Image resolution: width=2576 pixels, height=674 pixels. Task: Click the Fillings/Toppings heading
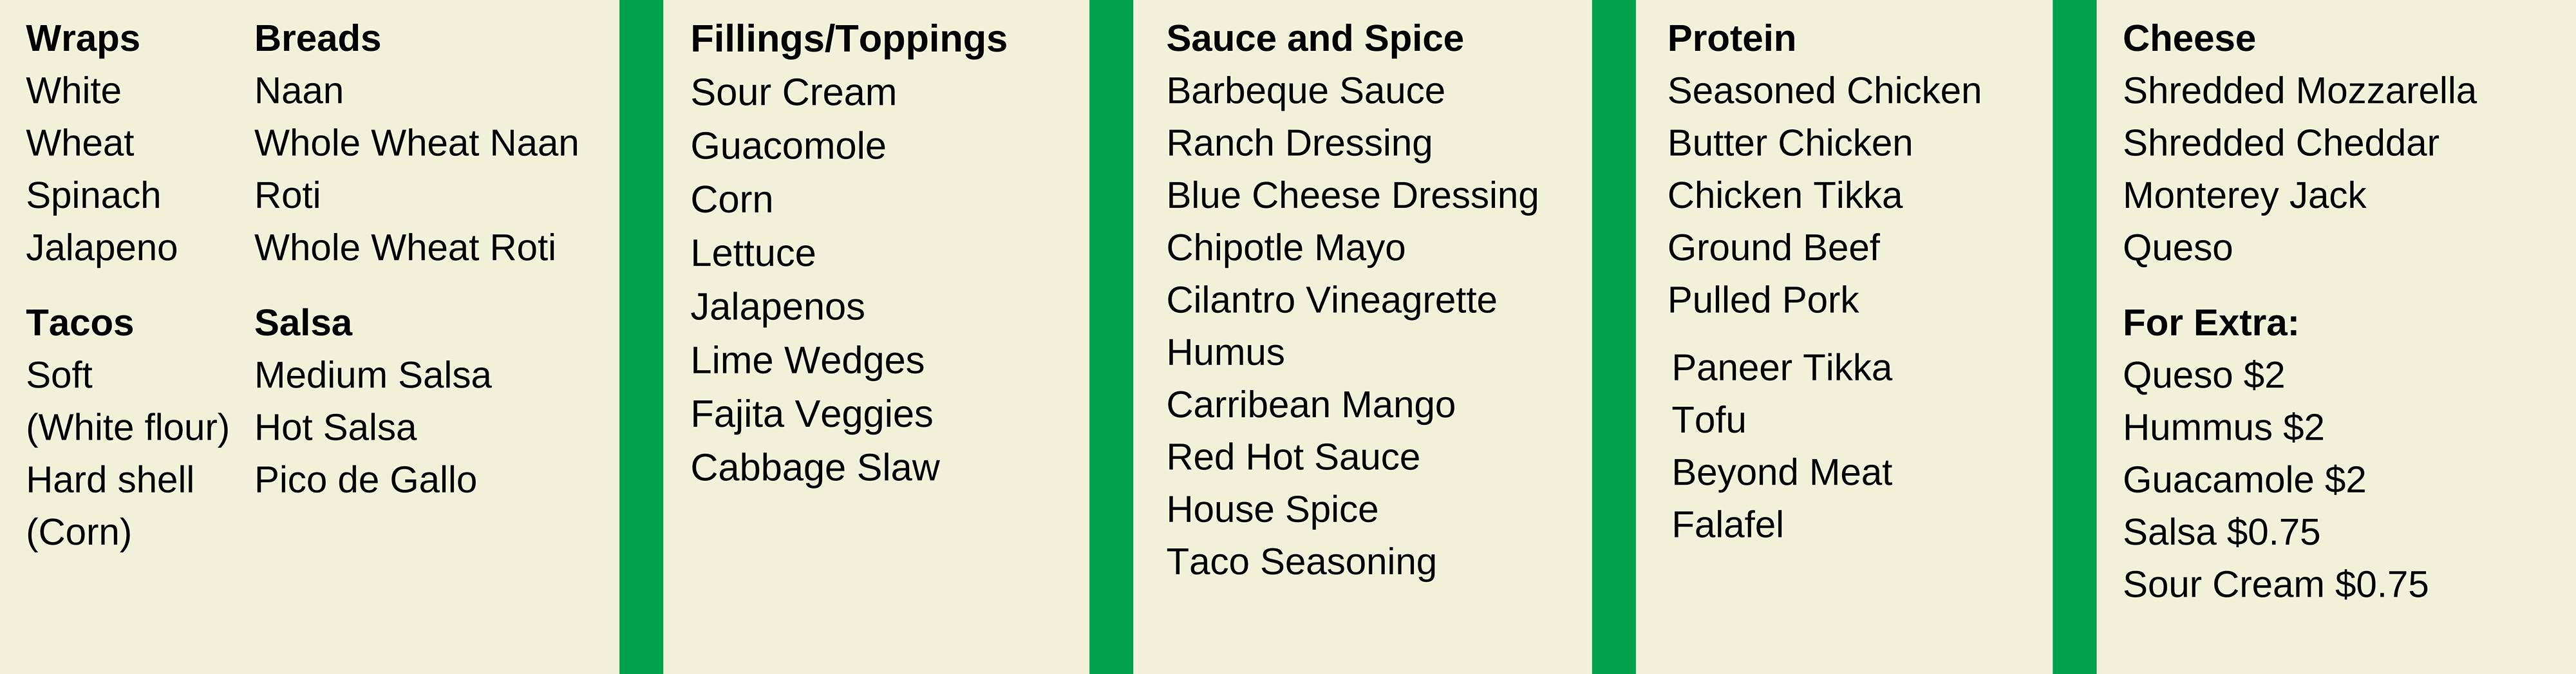pyautogui.click(x=848, y=39)
